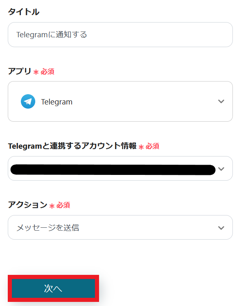Focus the title field containing Telegramに通知する
Viewport: 248px width, 306px height.
(x=120, y=35)
